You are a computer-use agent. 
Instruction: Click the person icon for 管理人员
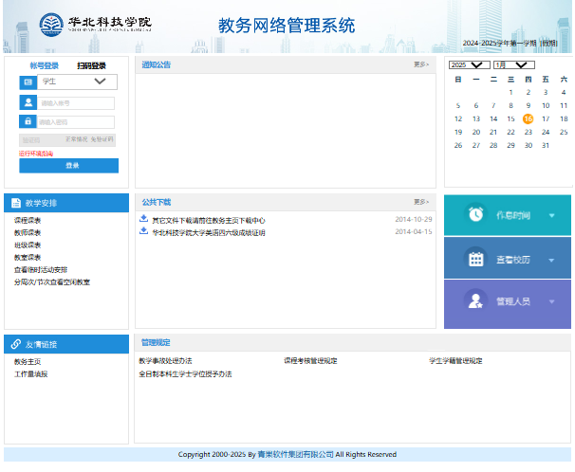coord(476,302)
